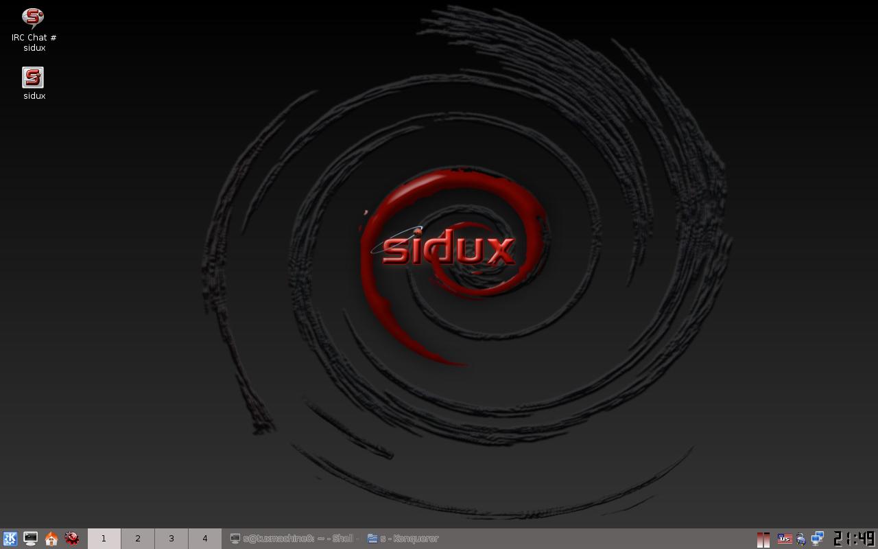Switch to virtual desktop 2

(x=137, y=539)
